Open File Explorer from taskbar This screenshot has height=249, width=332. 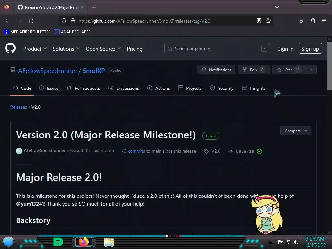[x=109, y=242]
